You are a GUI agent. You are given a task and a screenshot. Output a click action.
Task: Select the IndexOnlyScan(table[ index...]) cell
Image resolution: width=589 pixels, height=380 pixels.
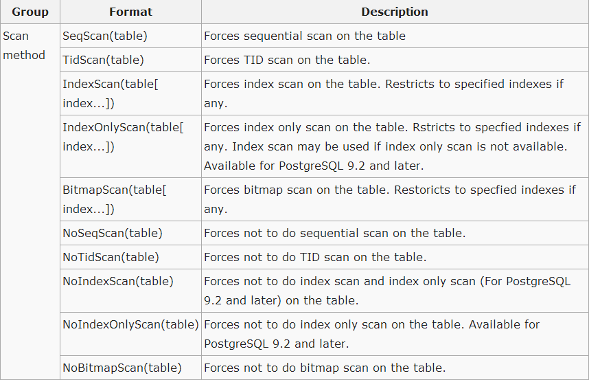(123, 137)
